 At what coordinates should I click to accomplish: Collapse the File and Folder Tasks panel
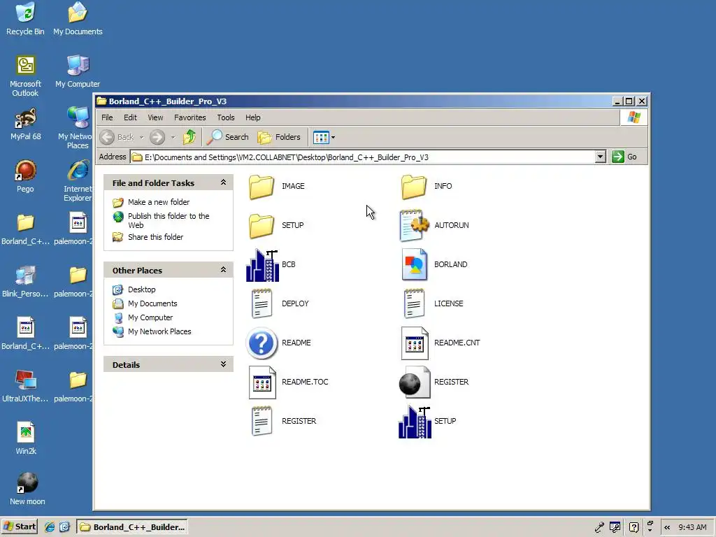(223, 182)
